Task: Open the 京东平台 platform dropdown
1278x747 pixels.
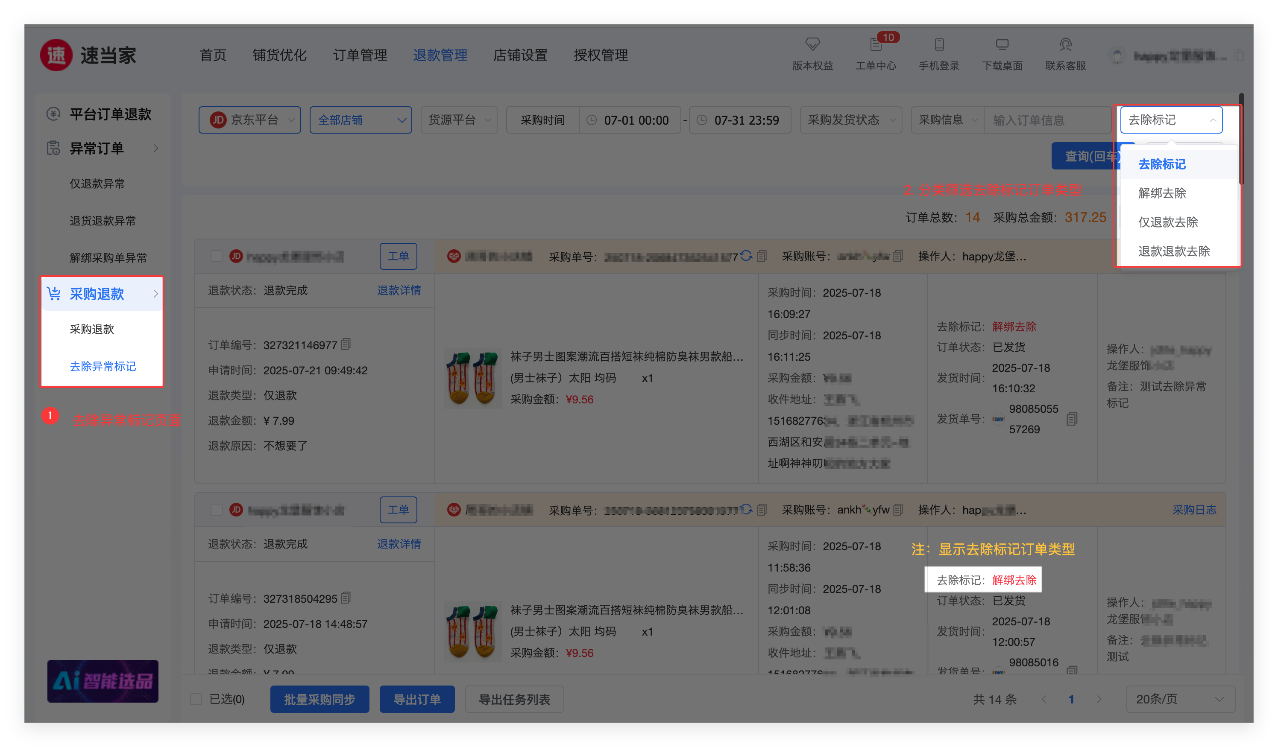Action: click(249, 120)
